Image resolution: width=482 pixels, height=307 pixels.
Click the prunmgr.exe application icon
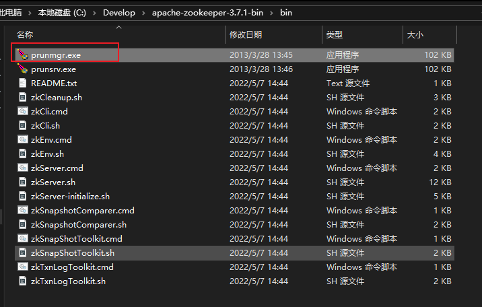click(x=23, y=55)
